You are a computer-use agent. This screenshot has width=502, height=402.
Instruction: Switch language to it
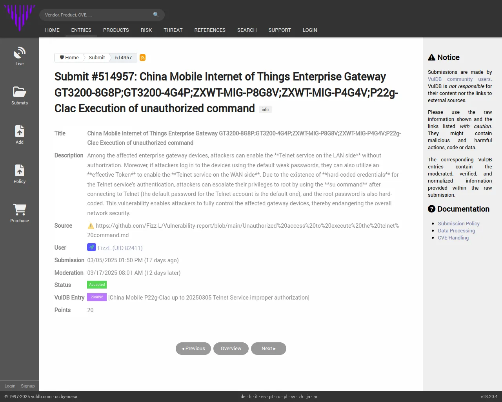pyautogui.click(x=256, y=397)
